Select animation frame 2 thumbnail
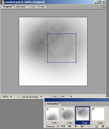The image size is (109, 129). [x=67, y=114]
